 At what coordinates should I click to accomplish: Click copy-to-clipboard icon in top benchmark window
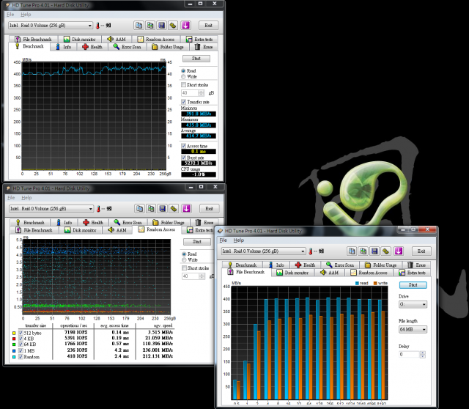[x=139, y=26]
